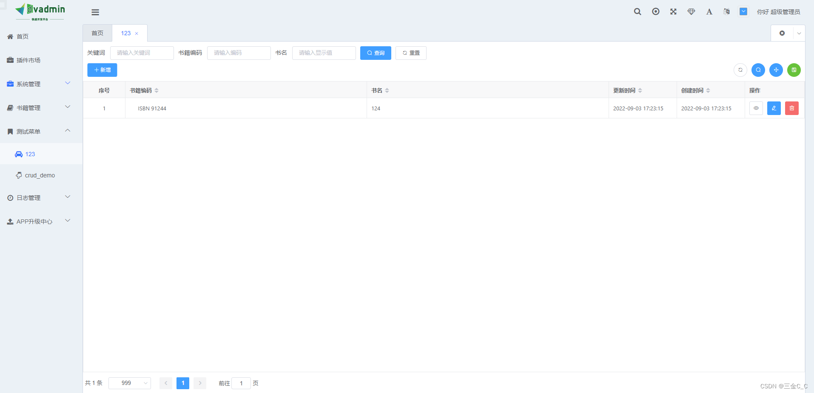This screenshot has width=814, height=393.
Task: Sort by 书名 column
Action: 387,90
